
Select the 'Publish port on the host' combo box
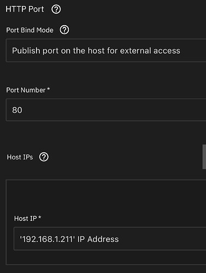(106, 50)
